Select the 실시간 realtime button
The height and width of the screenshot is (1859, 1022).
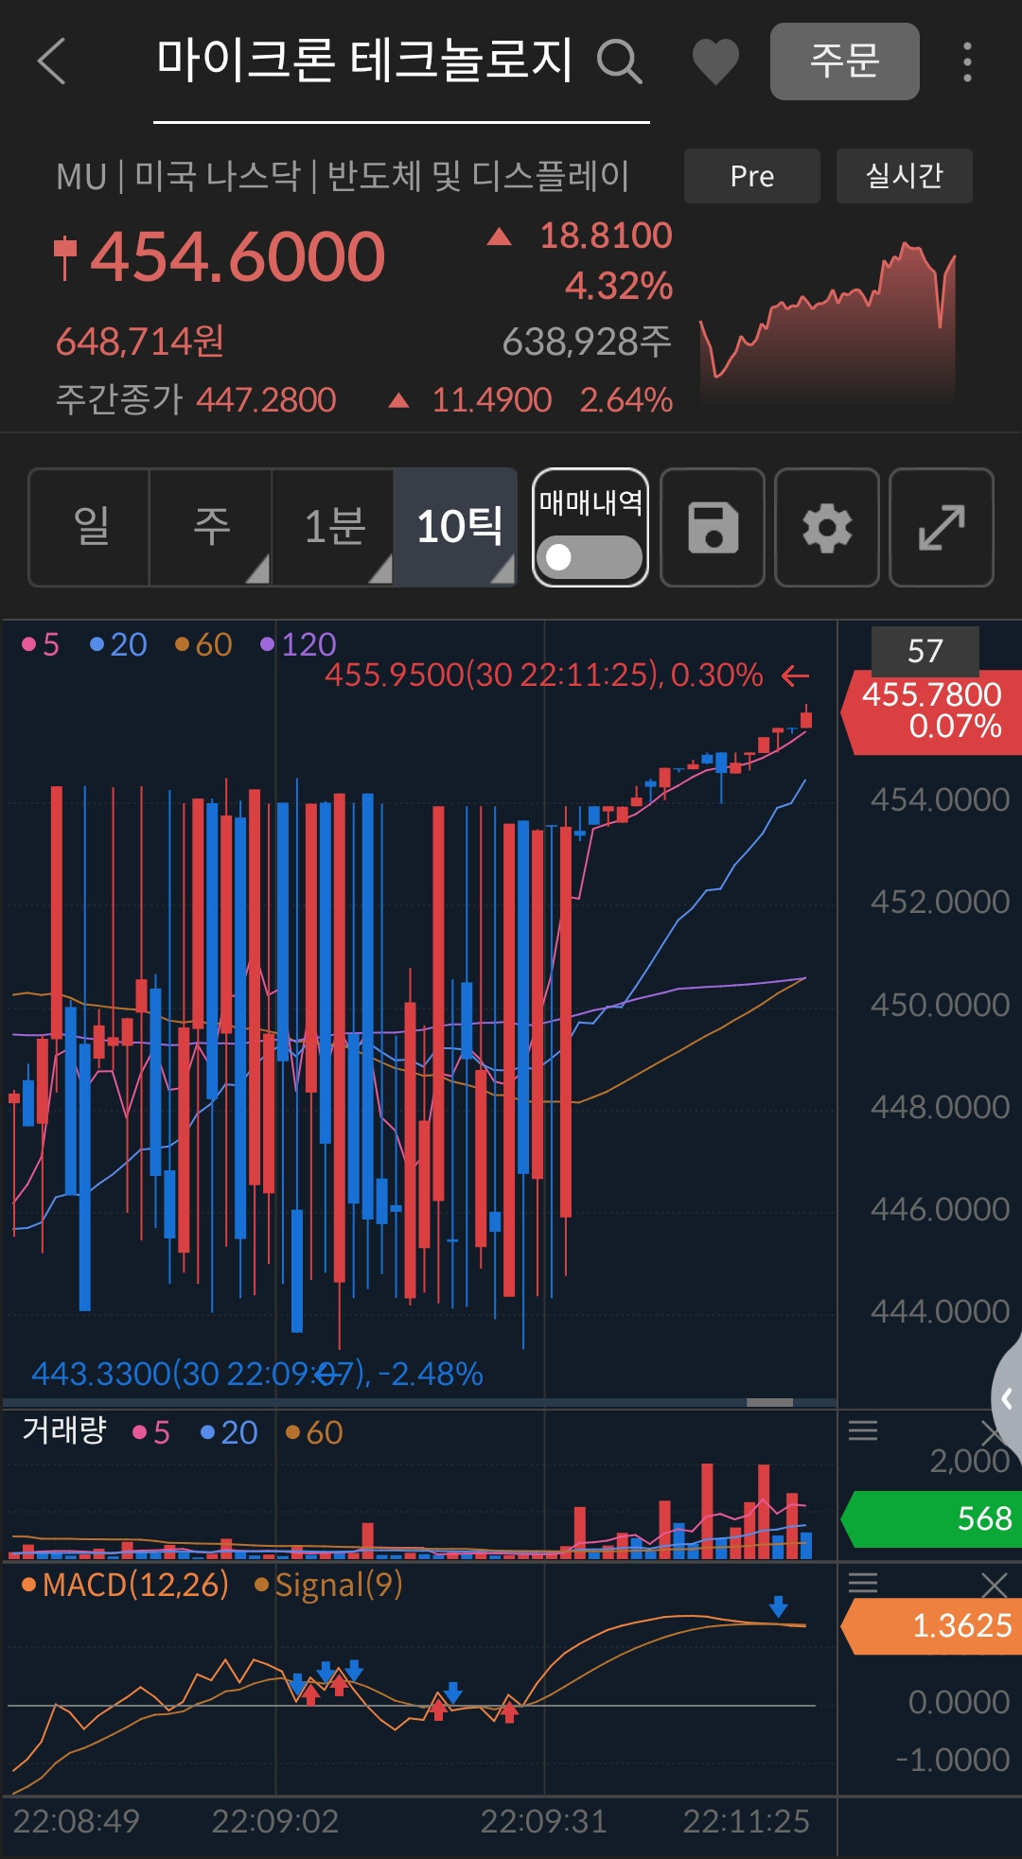point(904,176)
